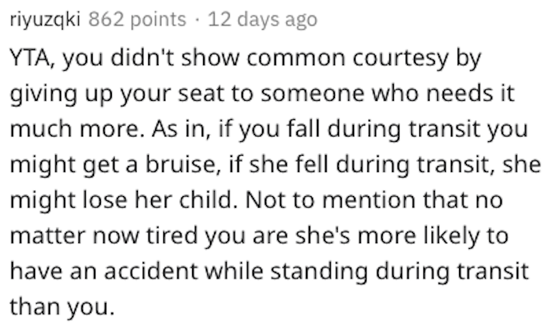Viewport: 549px width, 334px height.
Task: Click the word YTA in the comment
Action: coord(29,58)
